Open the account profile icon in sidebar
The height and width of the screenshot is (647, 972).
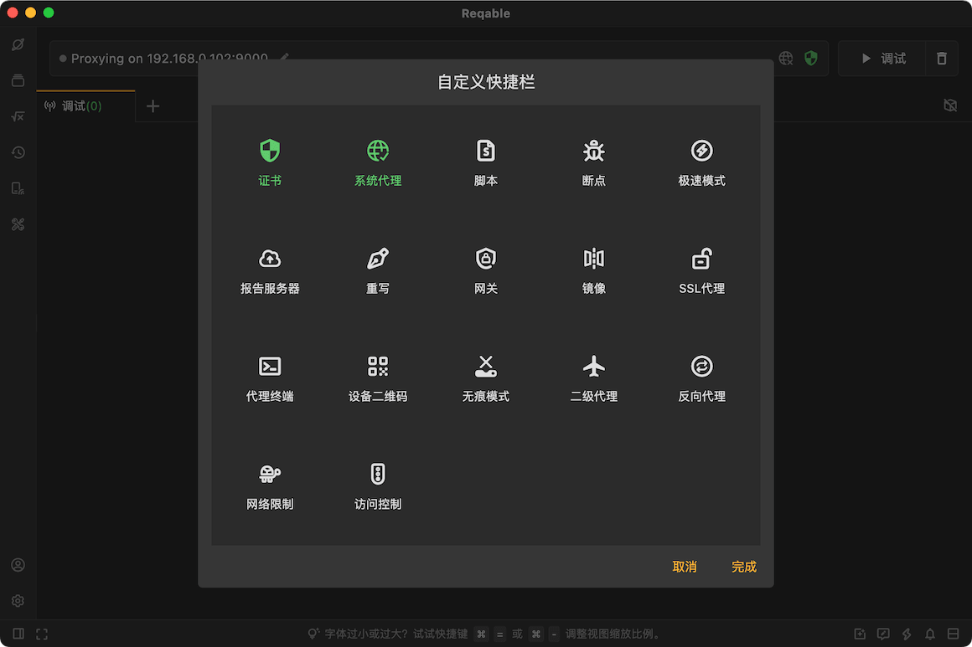pos(18,565)
